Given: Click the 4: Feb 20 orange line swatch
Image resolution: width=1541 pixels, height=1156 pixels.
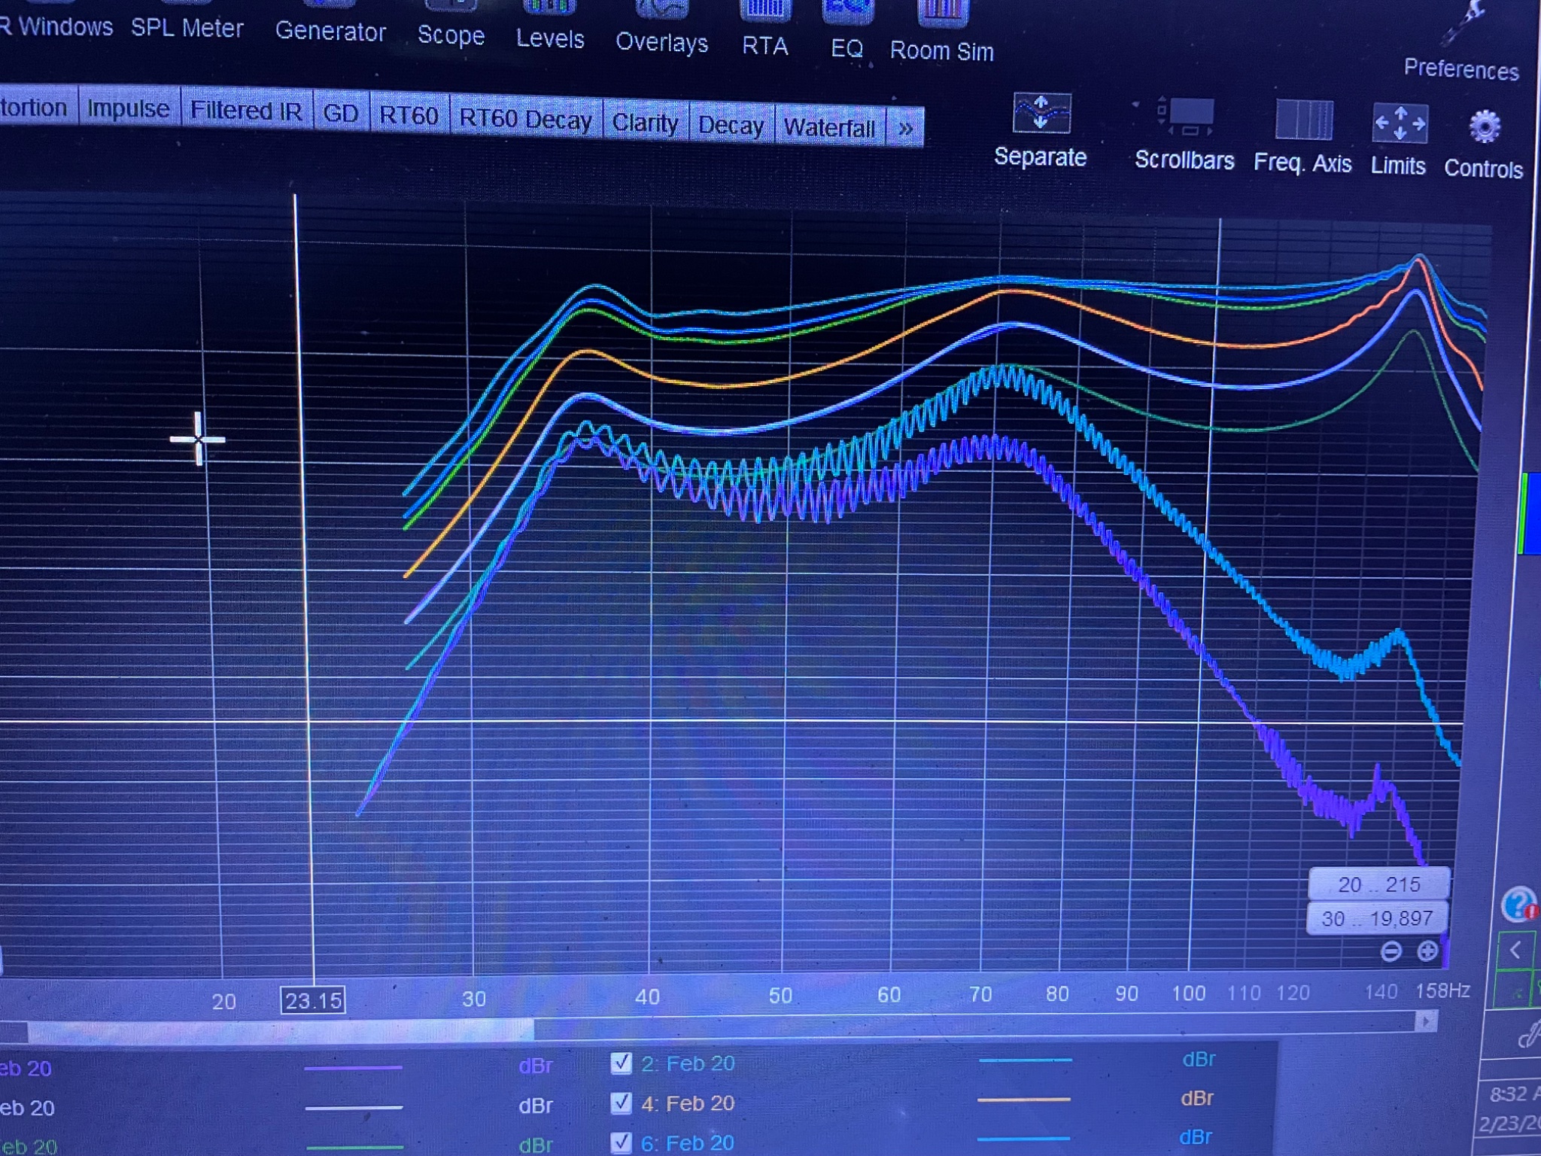Looking at the screenshot, I should (1023, 1100).
